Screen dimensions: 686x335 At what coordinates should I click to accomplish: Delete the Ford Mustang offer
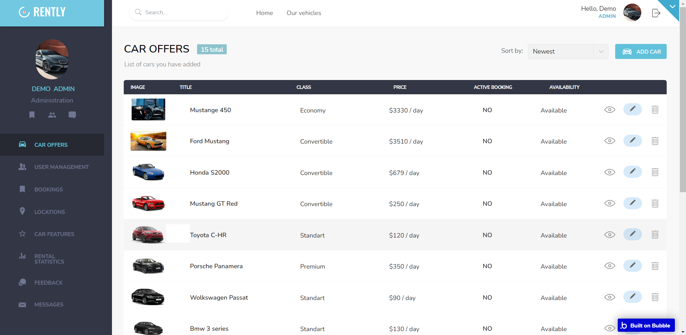pos(655,141)
